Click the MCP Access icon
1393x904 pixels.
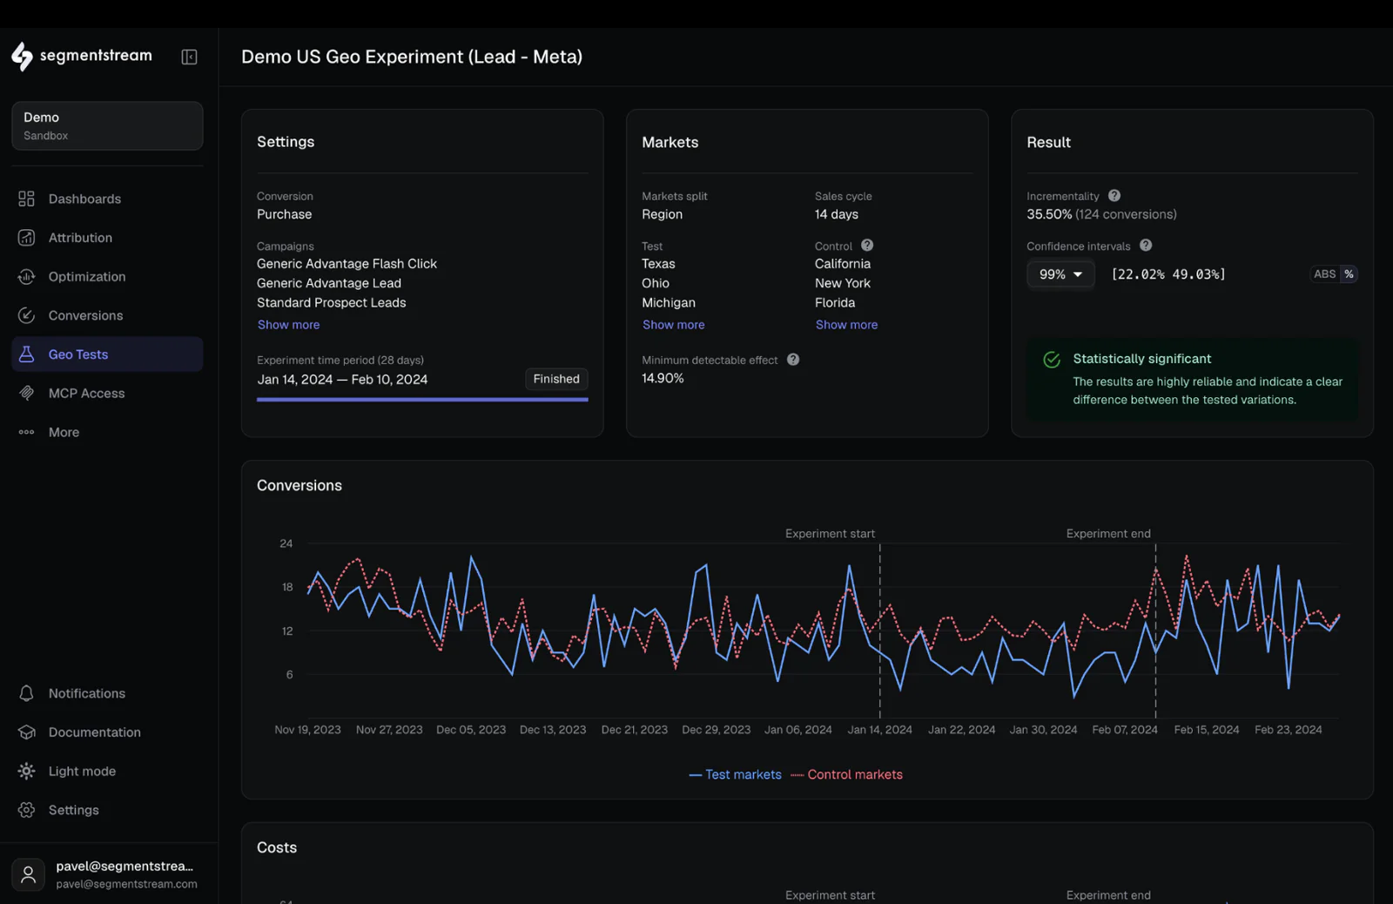click(x=26, y=393)
